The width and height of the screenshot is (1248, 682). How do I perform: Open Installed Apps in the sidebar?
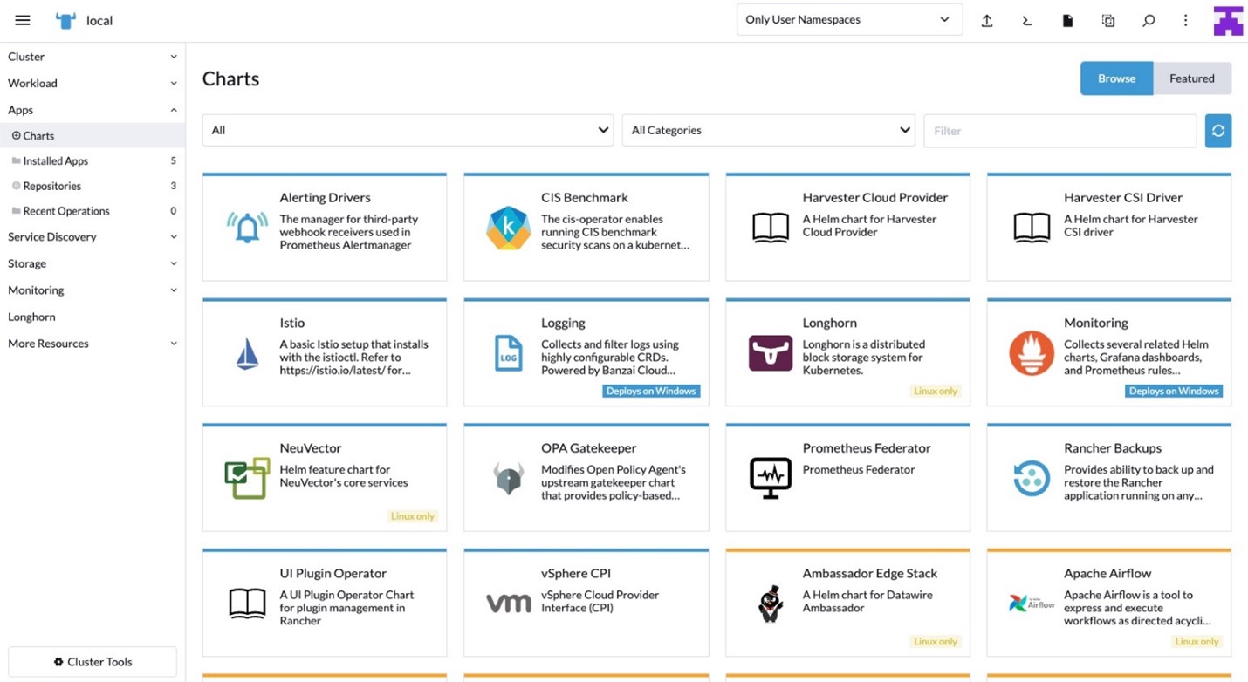click(x=93, y=161)
